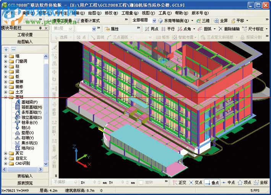Select 桩承台(V) pile cap item
This screenshot has width=271, height=195.
click(x=26, y=123)
